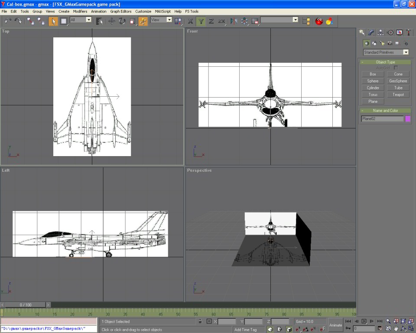Screen dimensions: 416x333
Task: Click the Mirror Selected Objects icon
Action: click(234, 21)
